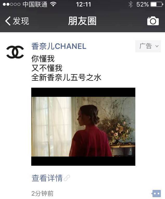The width and height of the screenshot is (165, 199).
Task: Tap the camera icon to post
Action: [153, 21]
